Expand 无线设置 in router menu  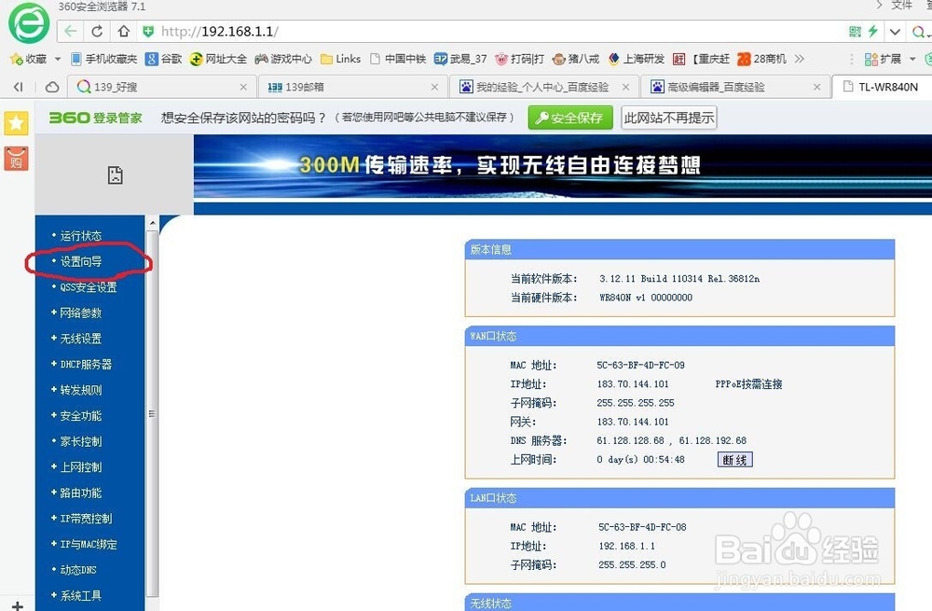(x=80, y=339)
